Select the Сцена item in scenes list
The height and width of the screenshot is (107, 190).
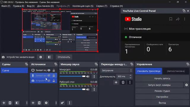14,70
